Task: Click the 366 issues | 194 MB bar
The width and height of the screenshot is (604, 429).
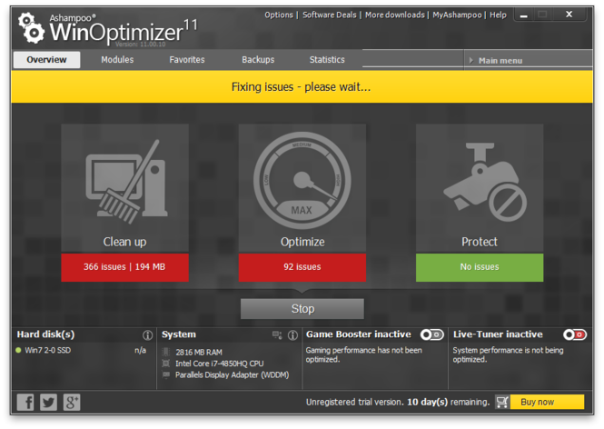Action: click(x=124, y=267)
